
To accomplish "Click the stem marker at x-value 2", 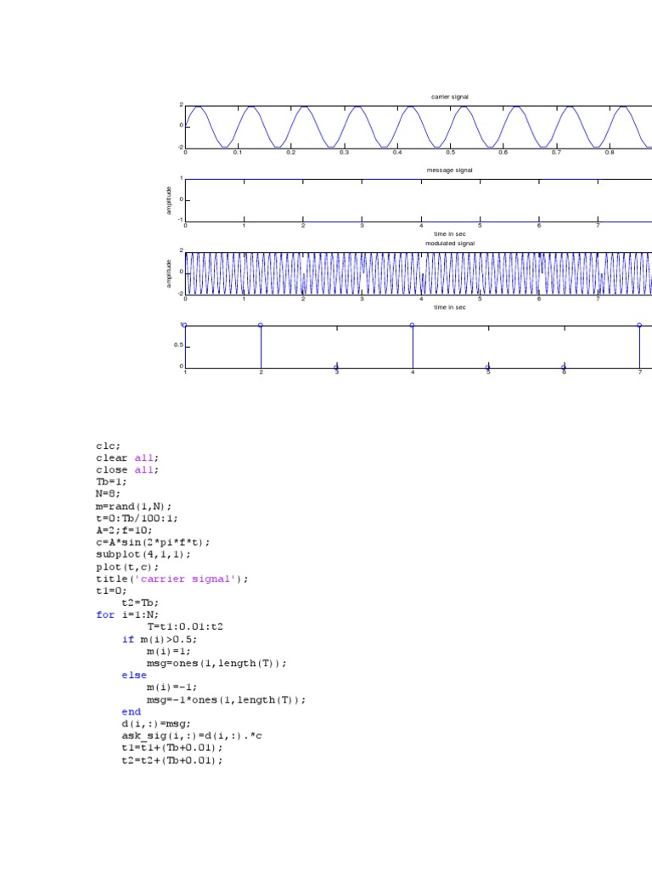I will pyautogui.click(x=261, y=325).
